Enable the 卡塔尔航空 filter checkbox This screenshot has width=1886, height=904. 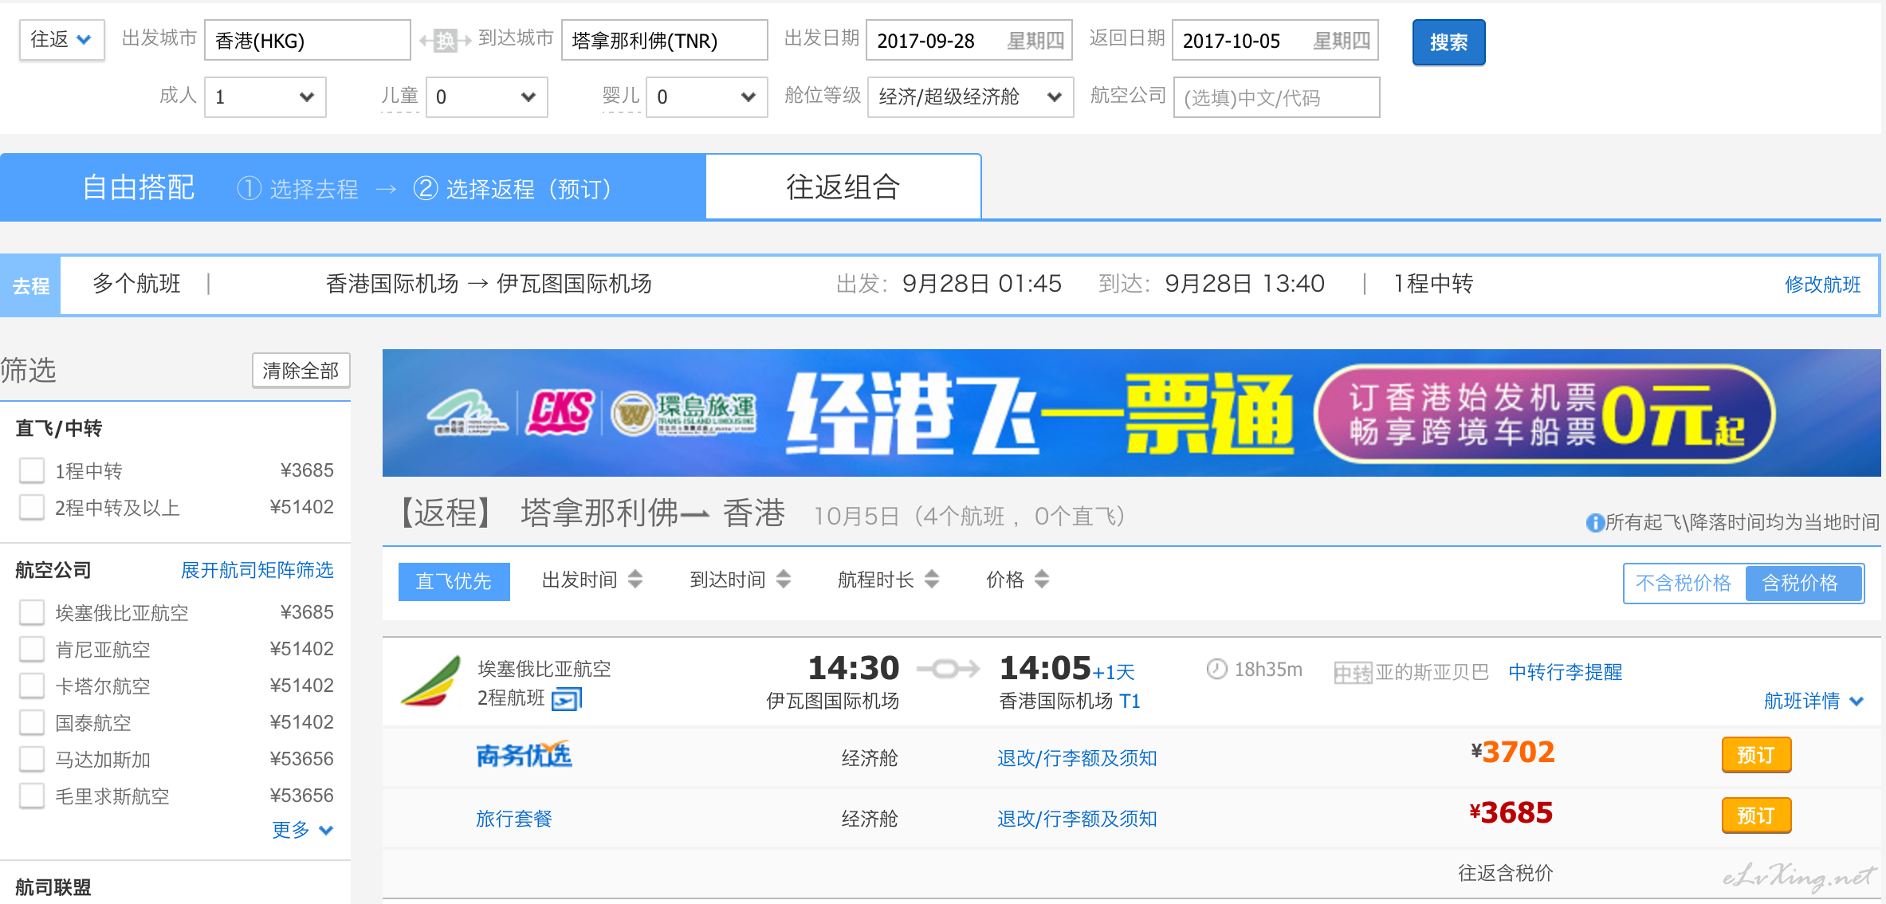click(32, 686)
